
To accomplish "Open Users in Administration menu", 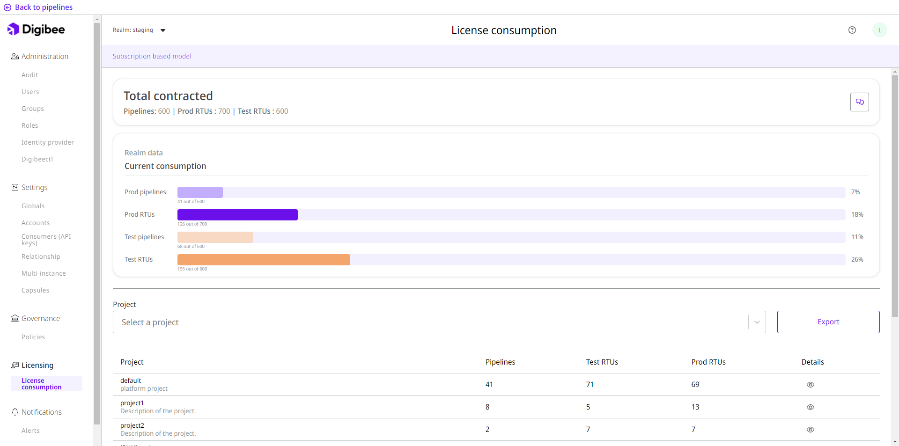I will pos(30,92).
